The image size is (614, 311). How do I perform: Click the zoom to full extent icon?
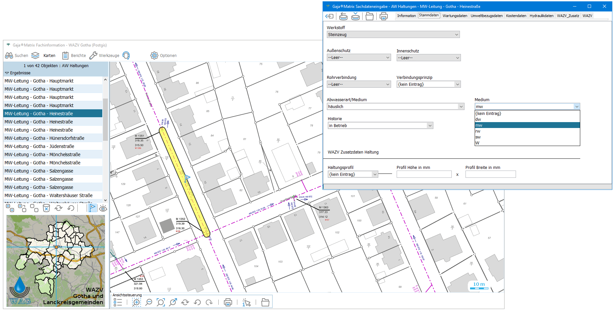click(161, 302)
